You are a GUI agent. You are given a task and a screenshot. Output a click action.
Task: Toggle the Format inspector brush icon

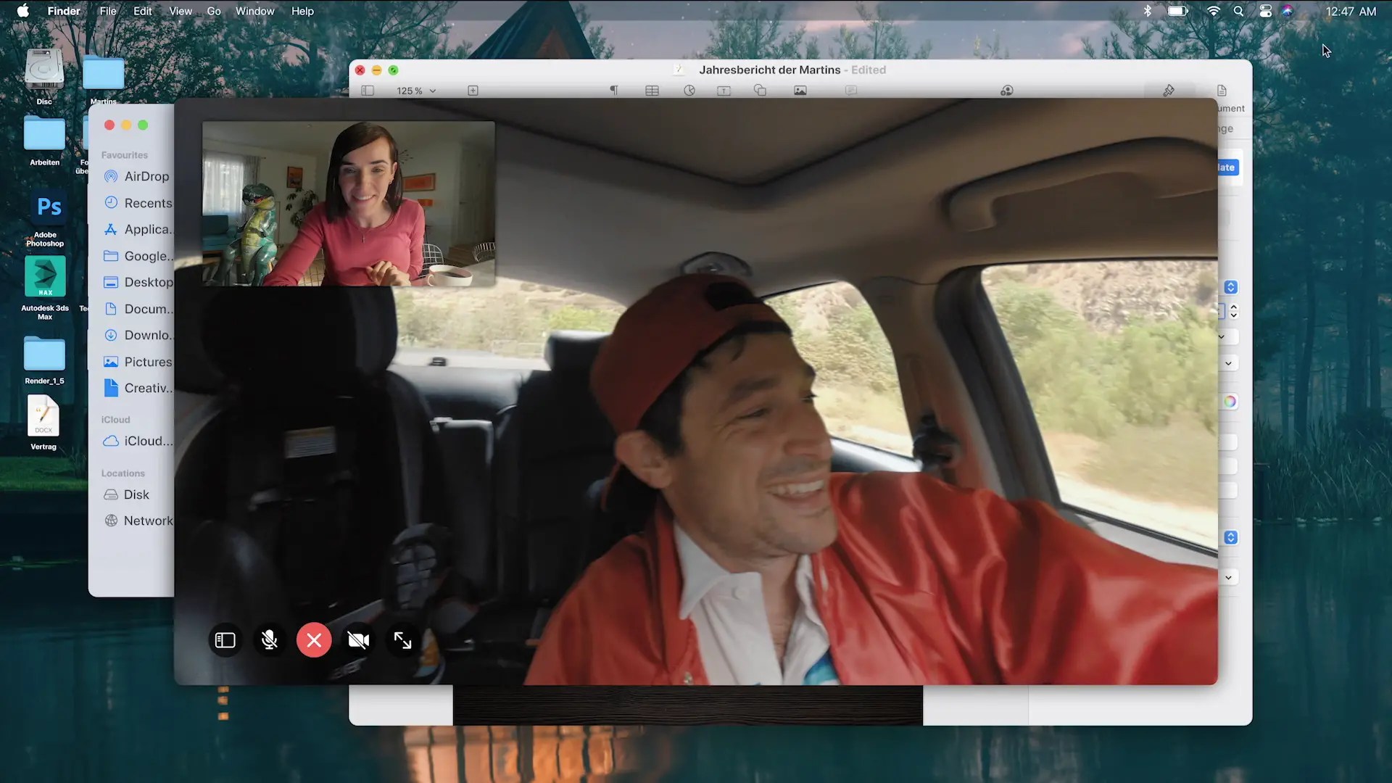[1169, 91]
